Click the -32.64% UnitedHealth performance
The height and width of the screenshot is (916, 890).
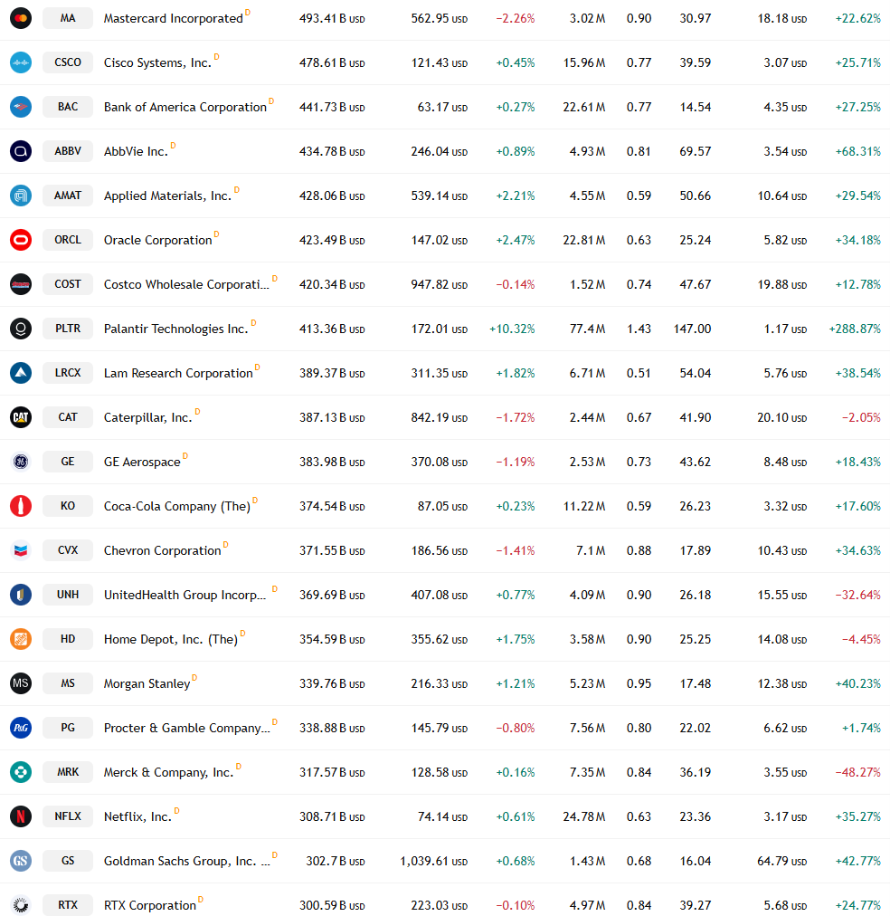[x=857, y=595]
